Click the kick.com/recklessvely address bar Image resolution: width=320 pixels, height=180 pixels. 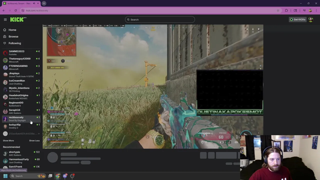click(150, 10)
